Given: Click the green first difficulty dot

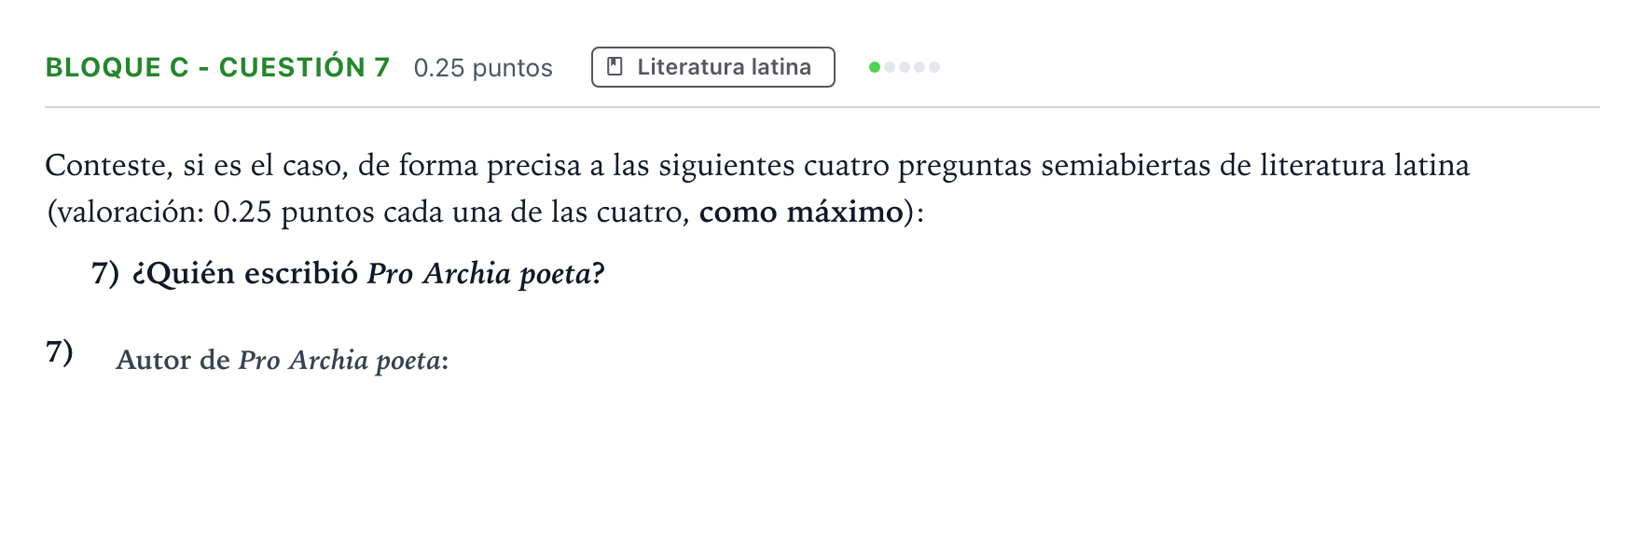Looking at the screenshot, I should (875, 67).
